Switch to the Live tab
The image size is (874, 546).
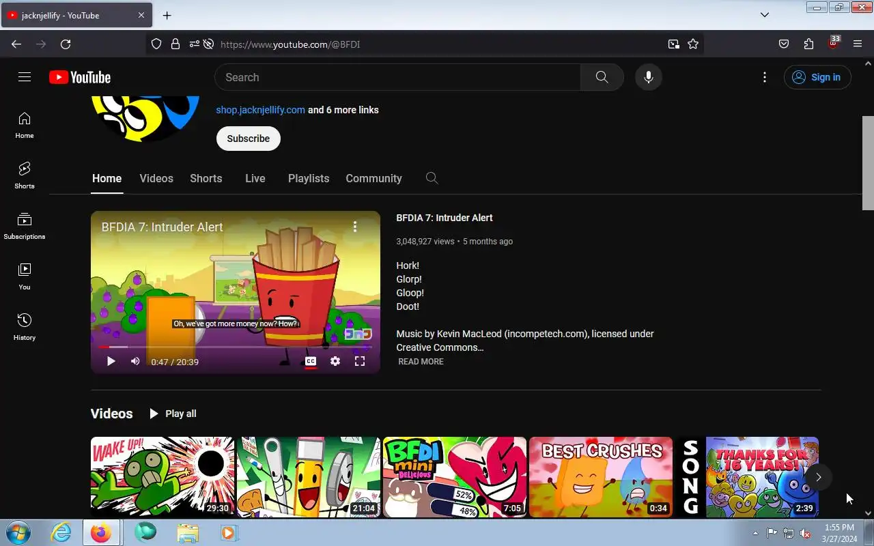[255, 178]
